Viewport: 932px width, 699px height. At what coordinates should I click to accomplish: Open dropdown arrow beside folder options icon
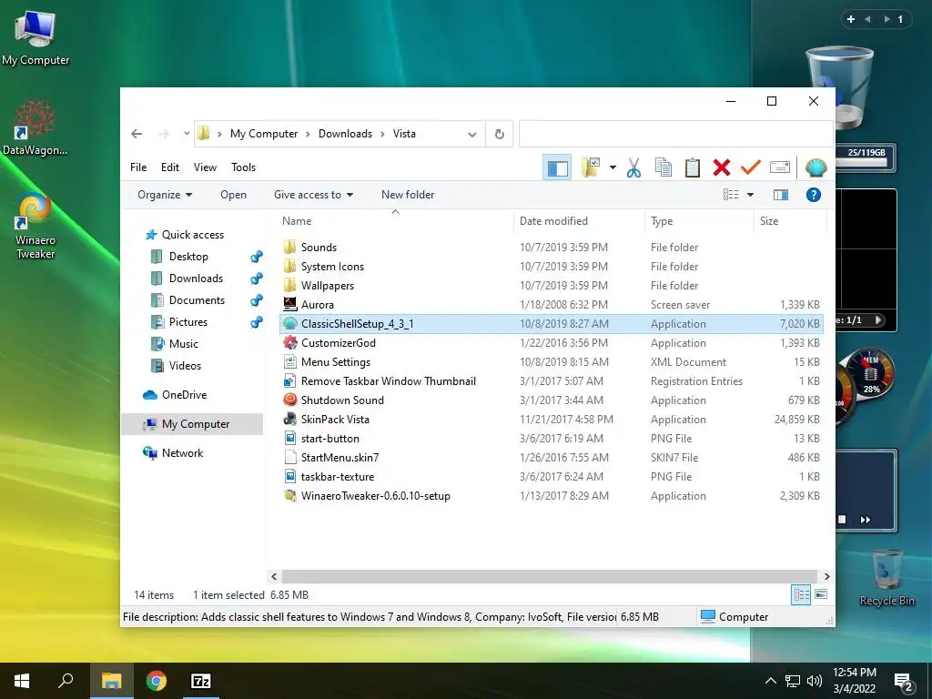(x=613, y=167)
